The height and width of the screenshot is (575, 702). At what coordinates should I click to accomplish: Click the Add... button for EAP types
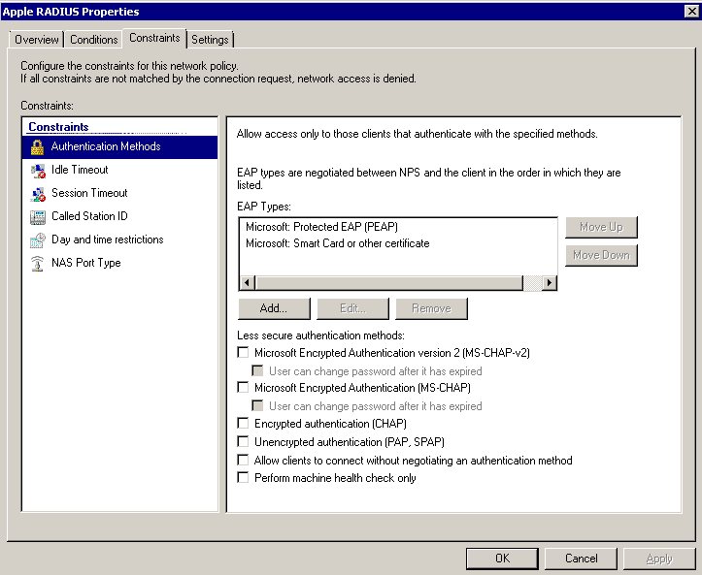pyautogui.click(x=274, y=308)
